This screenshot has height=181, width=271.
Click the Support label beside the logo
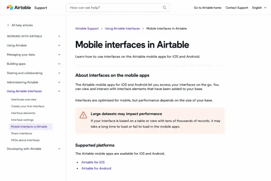pyautogui.click(x=40, y=8)
